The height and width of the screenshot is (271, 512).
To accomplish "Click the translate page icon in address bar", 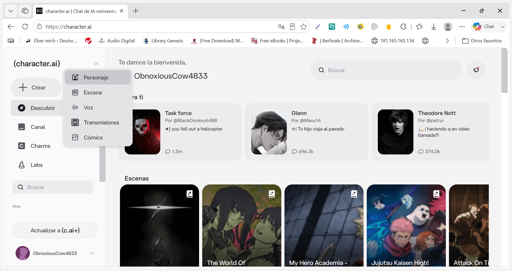I will coord(281,27).
